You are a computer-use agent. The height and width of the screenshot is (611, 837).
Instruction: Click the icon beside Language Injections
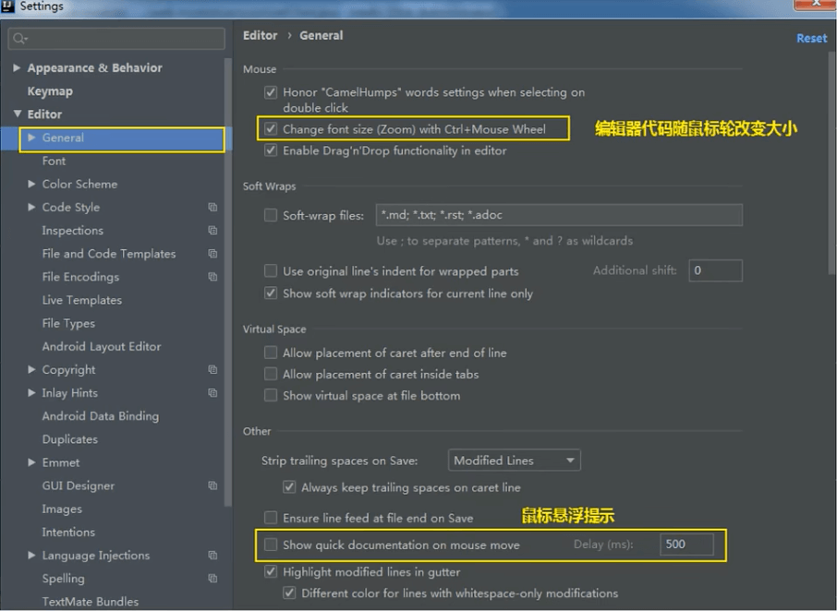point(212,556)
